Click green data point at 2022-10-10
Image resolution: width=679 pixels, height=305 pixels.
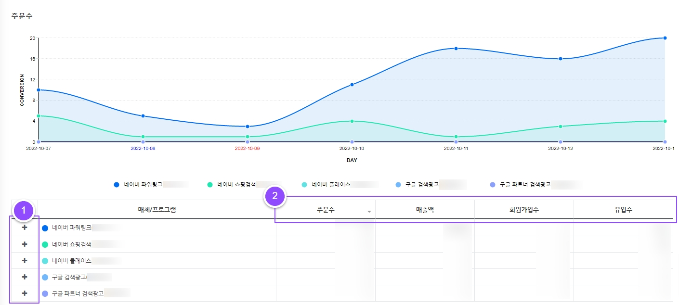pos(352,121)
